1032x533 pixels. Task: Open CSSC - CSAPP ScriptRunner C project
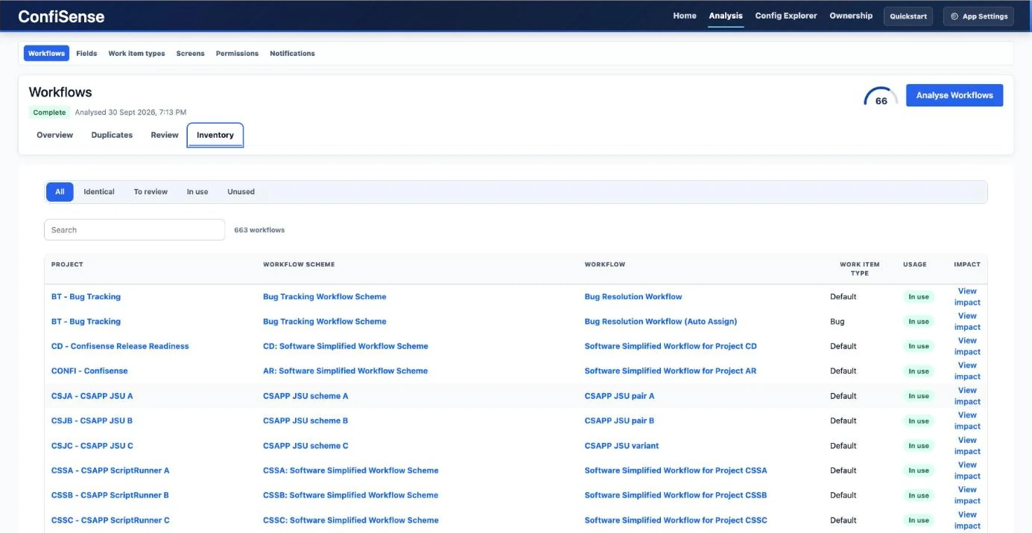point(110,520)
